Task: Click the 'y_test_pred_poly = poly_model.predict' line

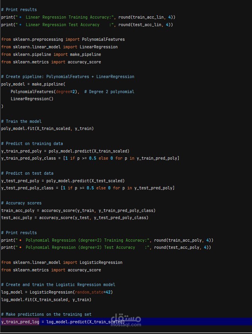Action: tap(63, 181)
